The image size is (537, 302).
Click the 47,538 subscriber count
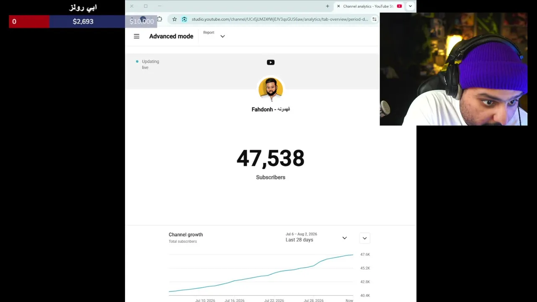[271, 159]
